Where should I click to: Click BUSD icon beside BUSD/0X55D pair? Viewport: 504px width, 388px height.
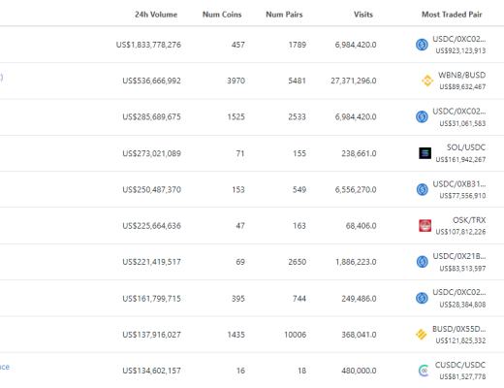[422, 335]
